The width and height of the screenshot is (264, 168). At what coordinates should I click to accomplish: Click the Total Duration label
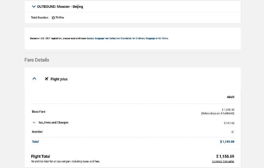point(40,17)
